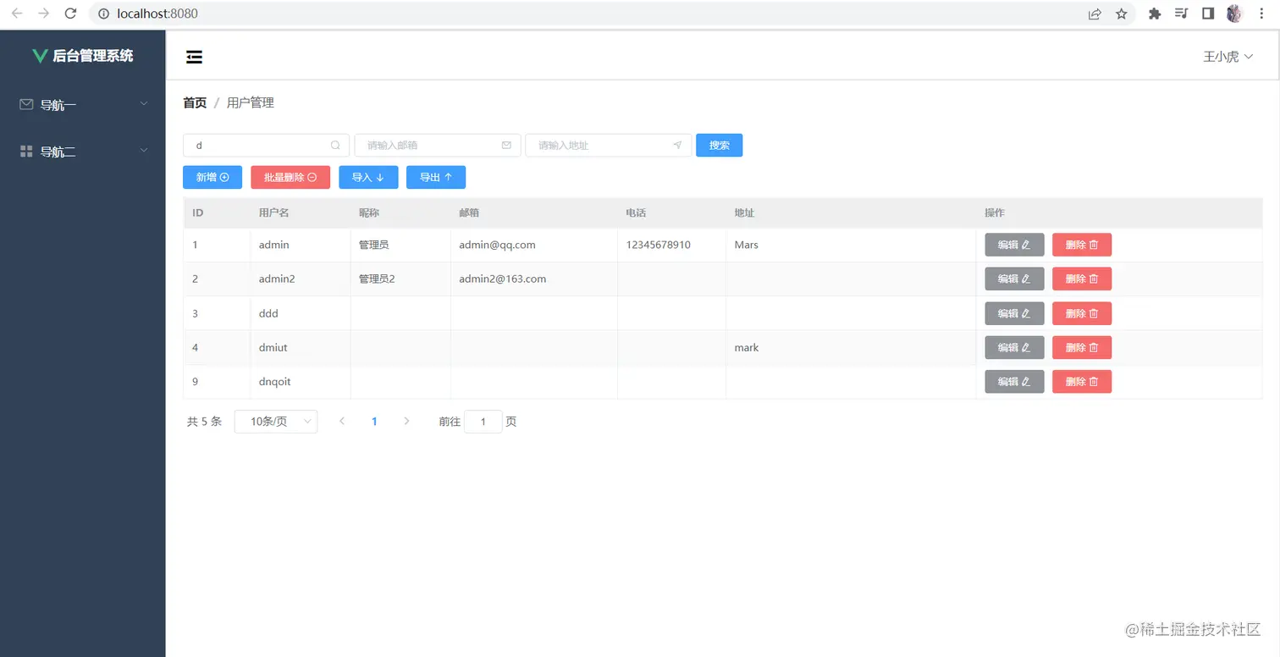Image resolution: width=1280 pixels, height=657 pixels.
Task: Click the location arrow icon in address field
Action: (x=677, y=146)
